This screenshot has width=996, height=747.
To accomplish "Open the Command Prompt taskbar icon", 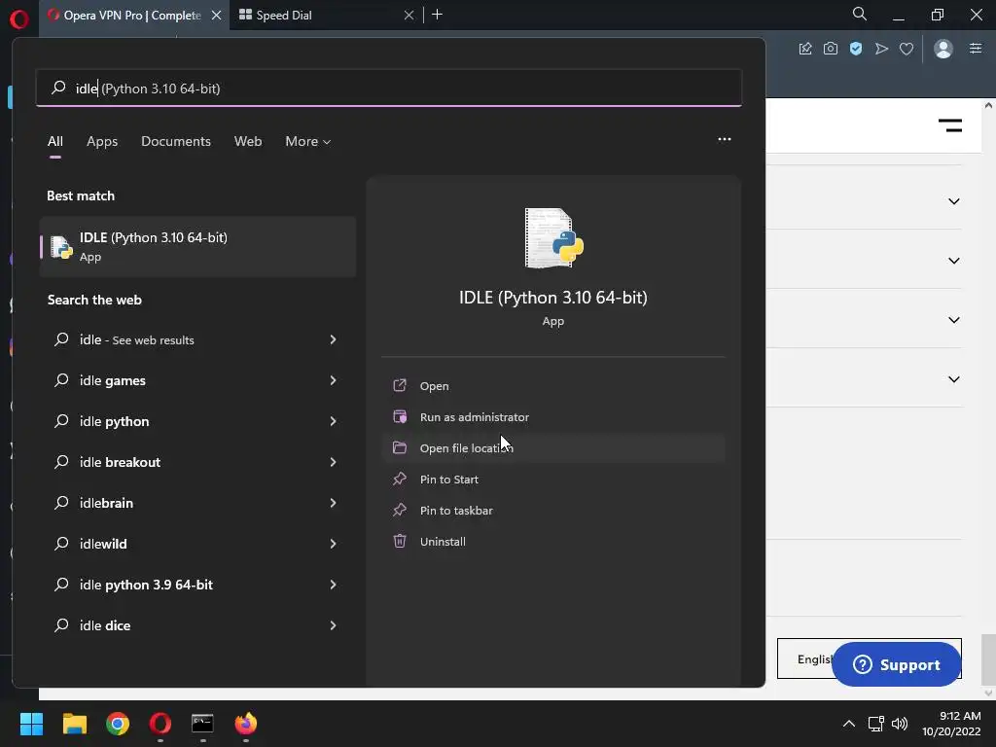I will pos(202,724).
